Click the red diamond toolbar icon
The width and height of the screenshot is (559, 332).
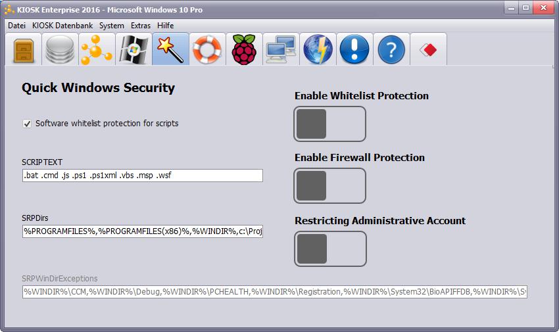pyautogui.click(x=428, y=49)
